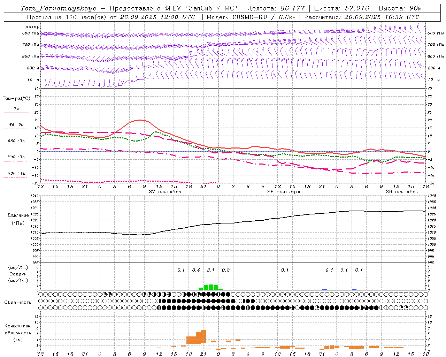
Task: Click the Долгота: 86.177 value
Action: pos(276,8)
